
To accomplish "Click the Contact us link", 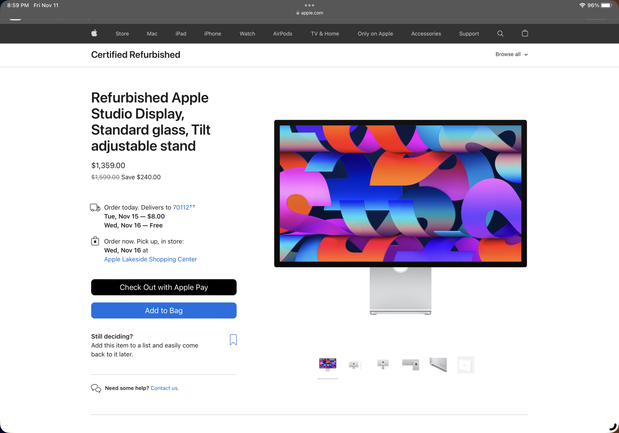I will (x=165, y=388).
